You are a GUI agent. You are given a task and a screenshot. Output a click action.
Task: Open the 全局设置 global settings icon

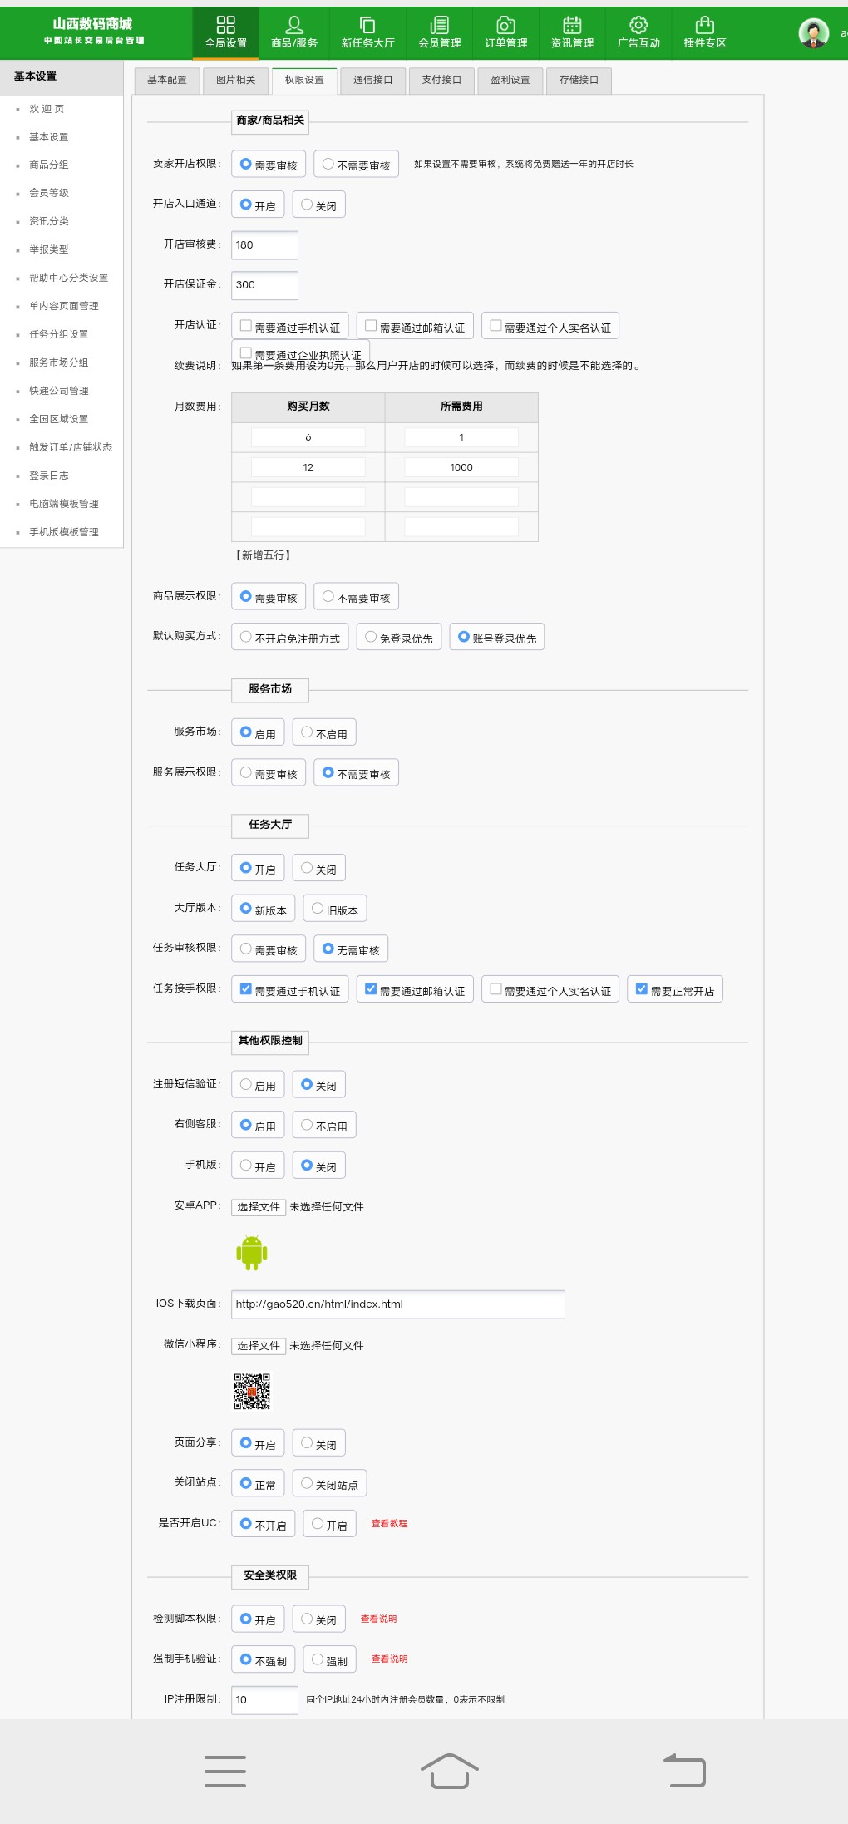(x=225, y=25)
